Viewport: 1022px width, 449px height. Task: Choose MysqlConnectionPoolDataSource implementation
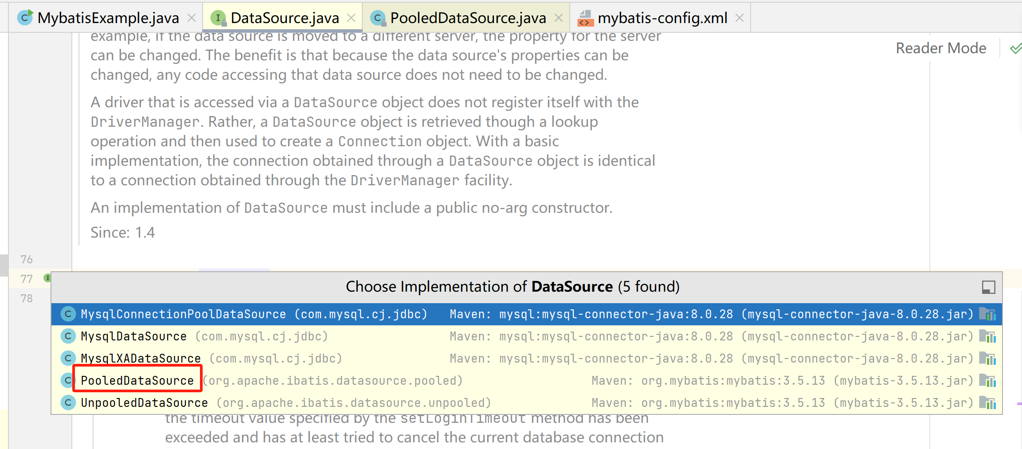point(183,314)
